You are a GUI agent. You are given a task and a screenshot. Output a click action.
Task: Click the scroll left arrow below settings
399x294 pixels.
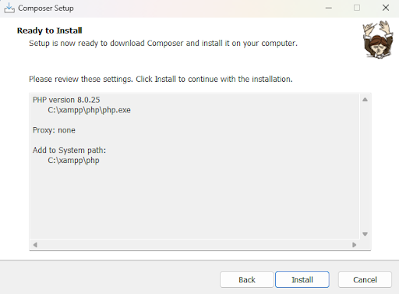[x=35, y=245]
